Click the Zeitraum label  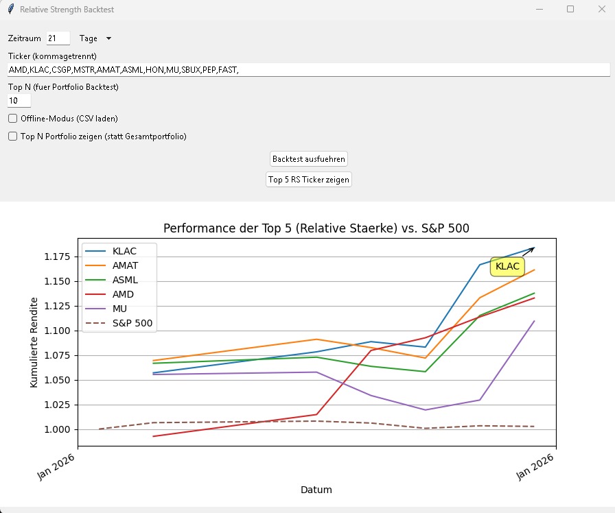(x=24, y=38)
